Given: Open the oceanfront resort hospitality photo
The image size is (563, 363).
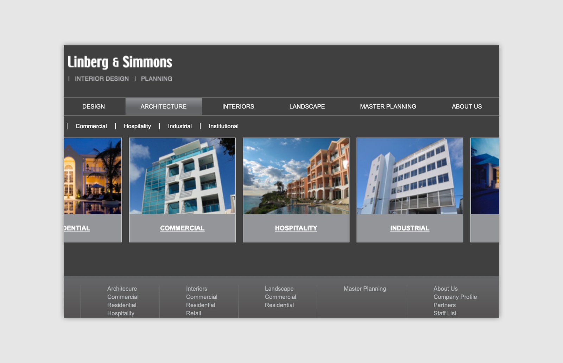Looking at the screenshot, I should point(296,176).
